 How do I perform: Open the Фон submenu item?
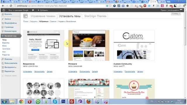4,52
